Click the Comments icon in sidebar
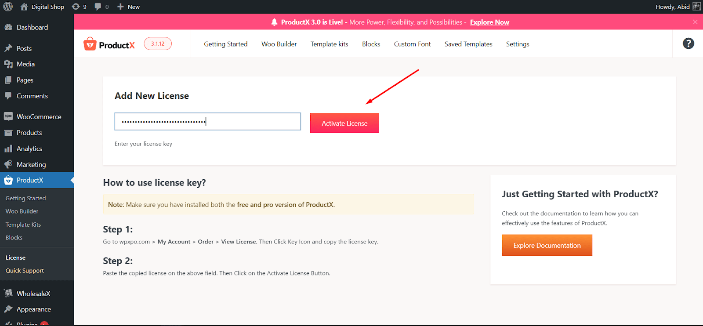 (x=8, y=96)
